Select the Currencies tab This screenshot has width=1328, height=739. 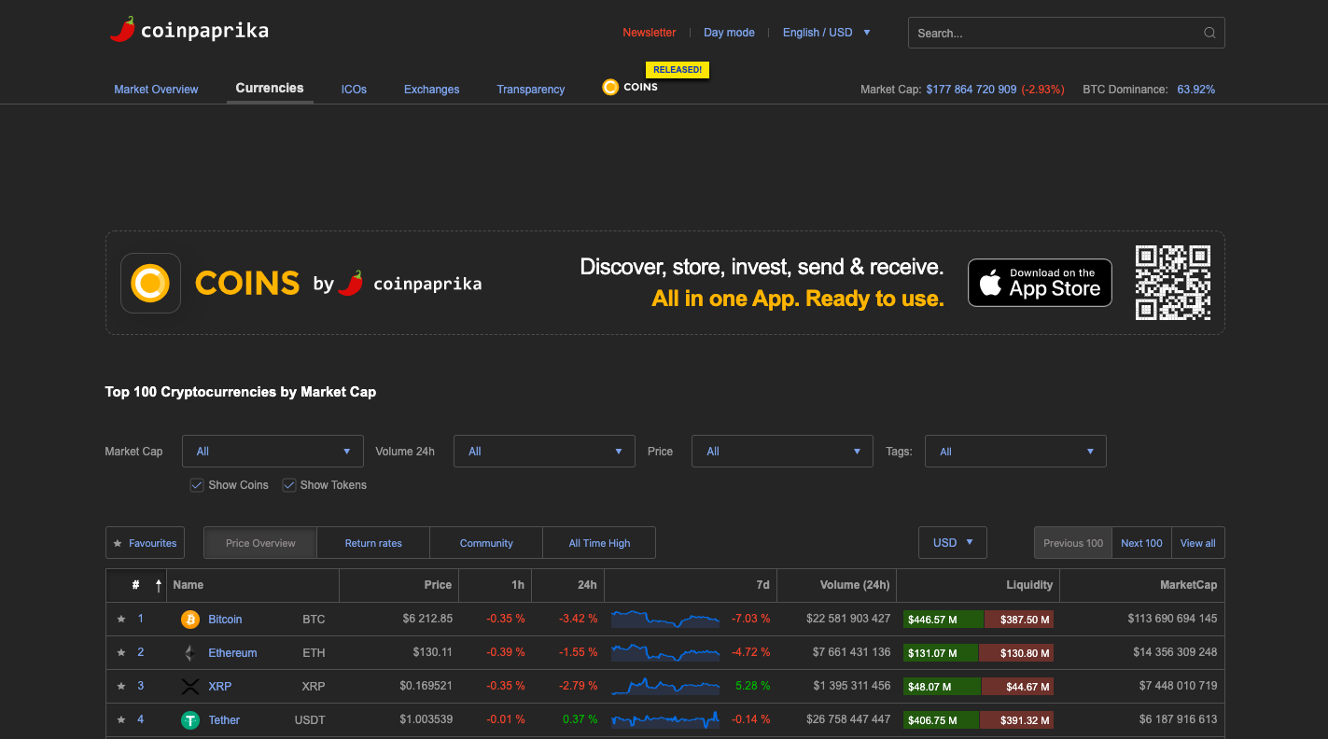click(270, 88)
